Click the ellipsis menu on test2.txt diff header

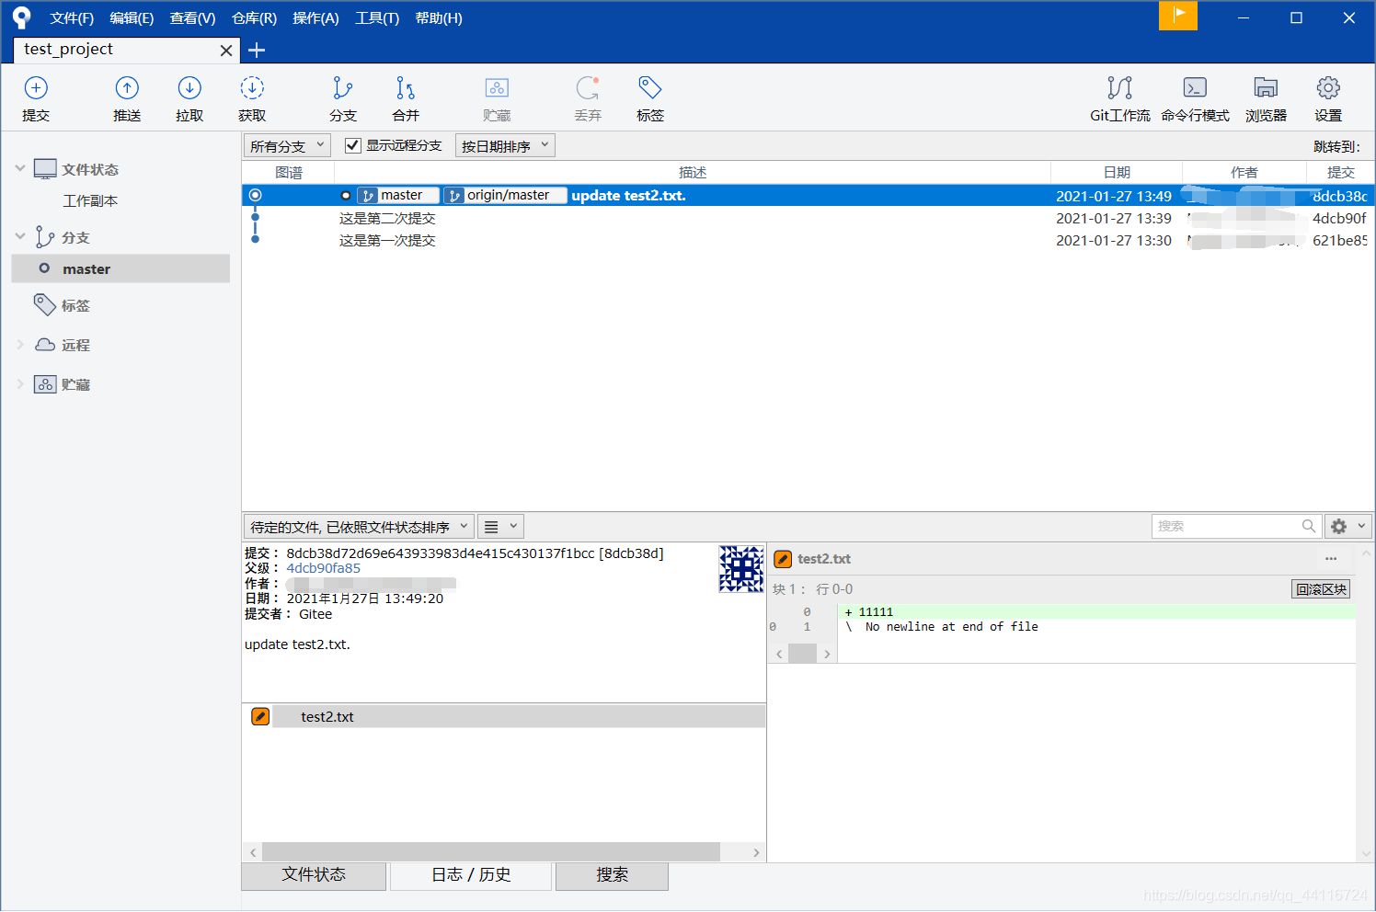1331,559
